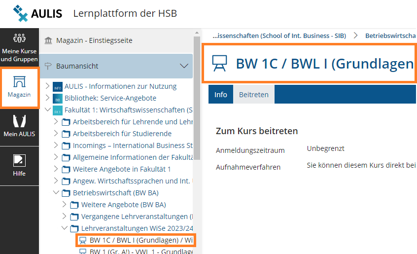The image size is (417, 254).
Task: Open Mein AULIS in sidebar
Action: [x=19, y=126]
